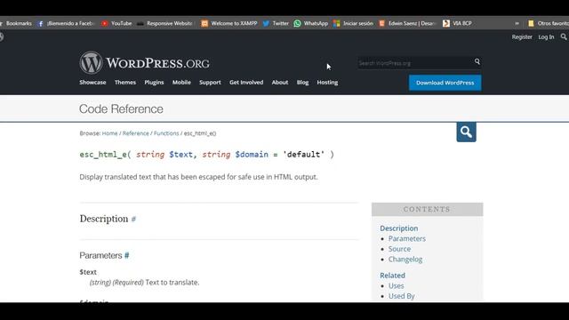Viewport: 569px width, 320px height.
Task: Click the $text parameter name
Action: [x=88, y=272]
